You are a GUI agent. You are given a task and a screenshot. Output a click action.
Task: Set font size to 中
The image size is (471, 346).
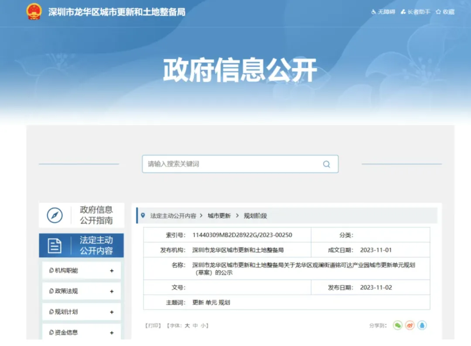point(195,326)
